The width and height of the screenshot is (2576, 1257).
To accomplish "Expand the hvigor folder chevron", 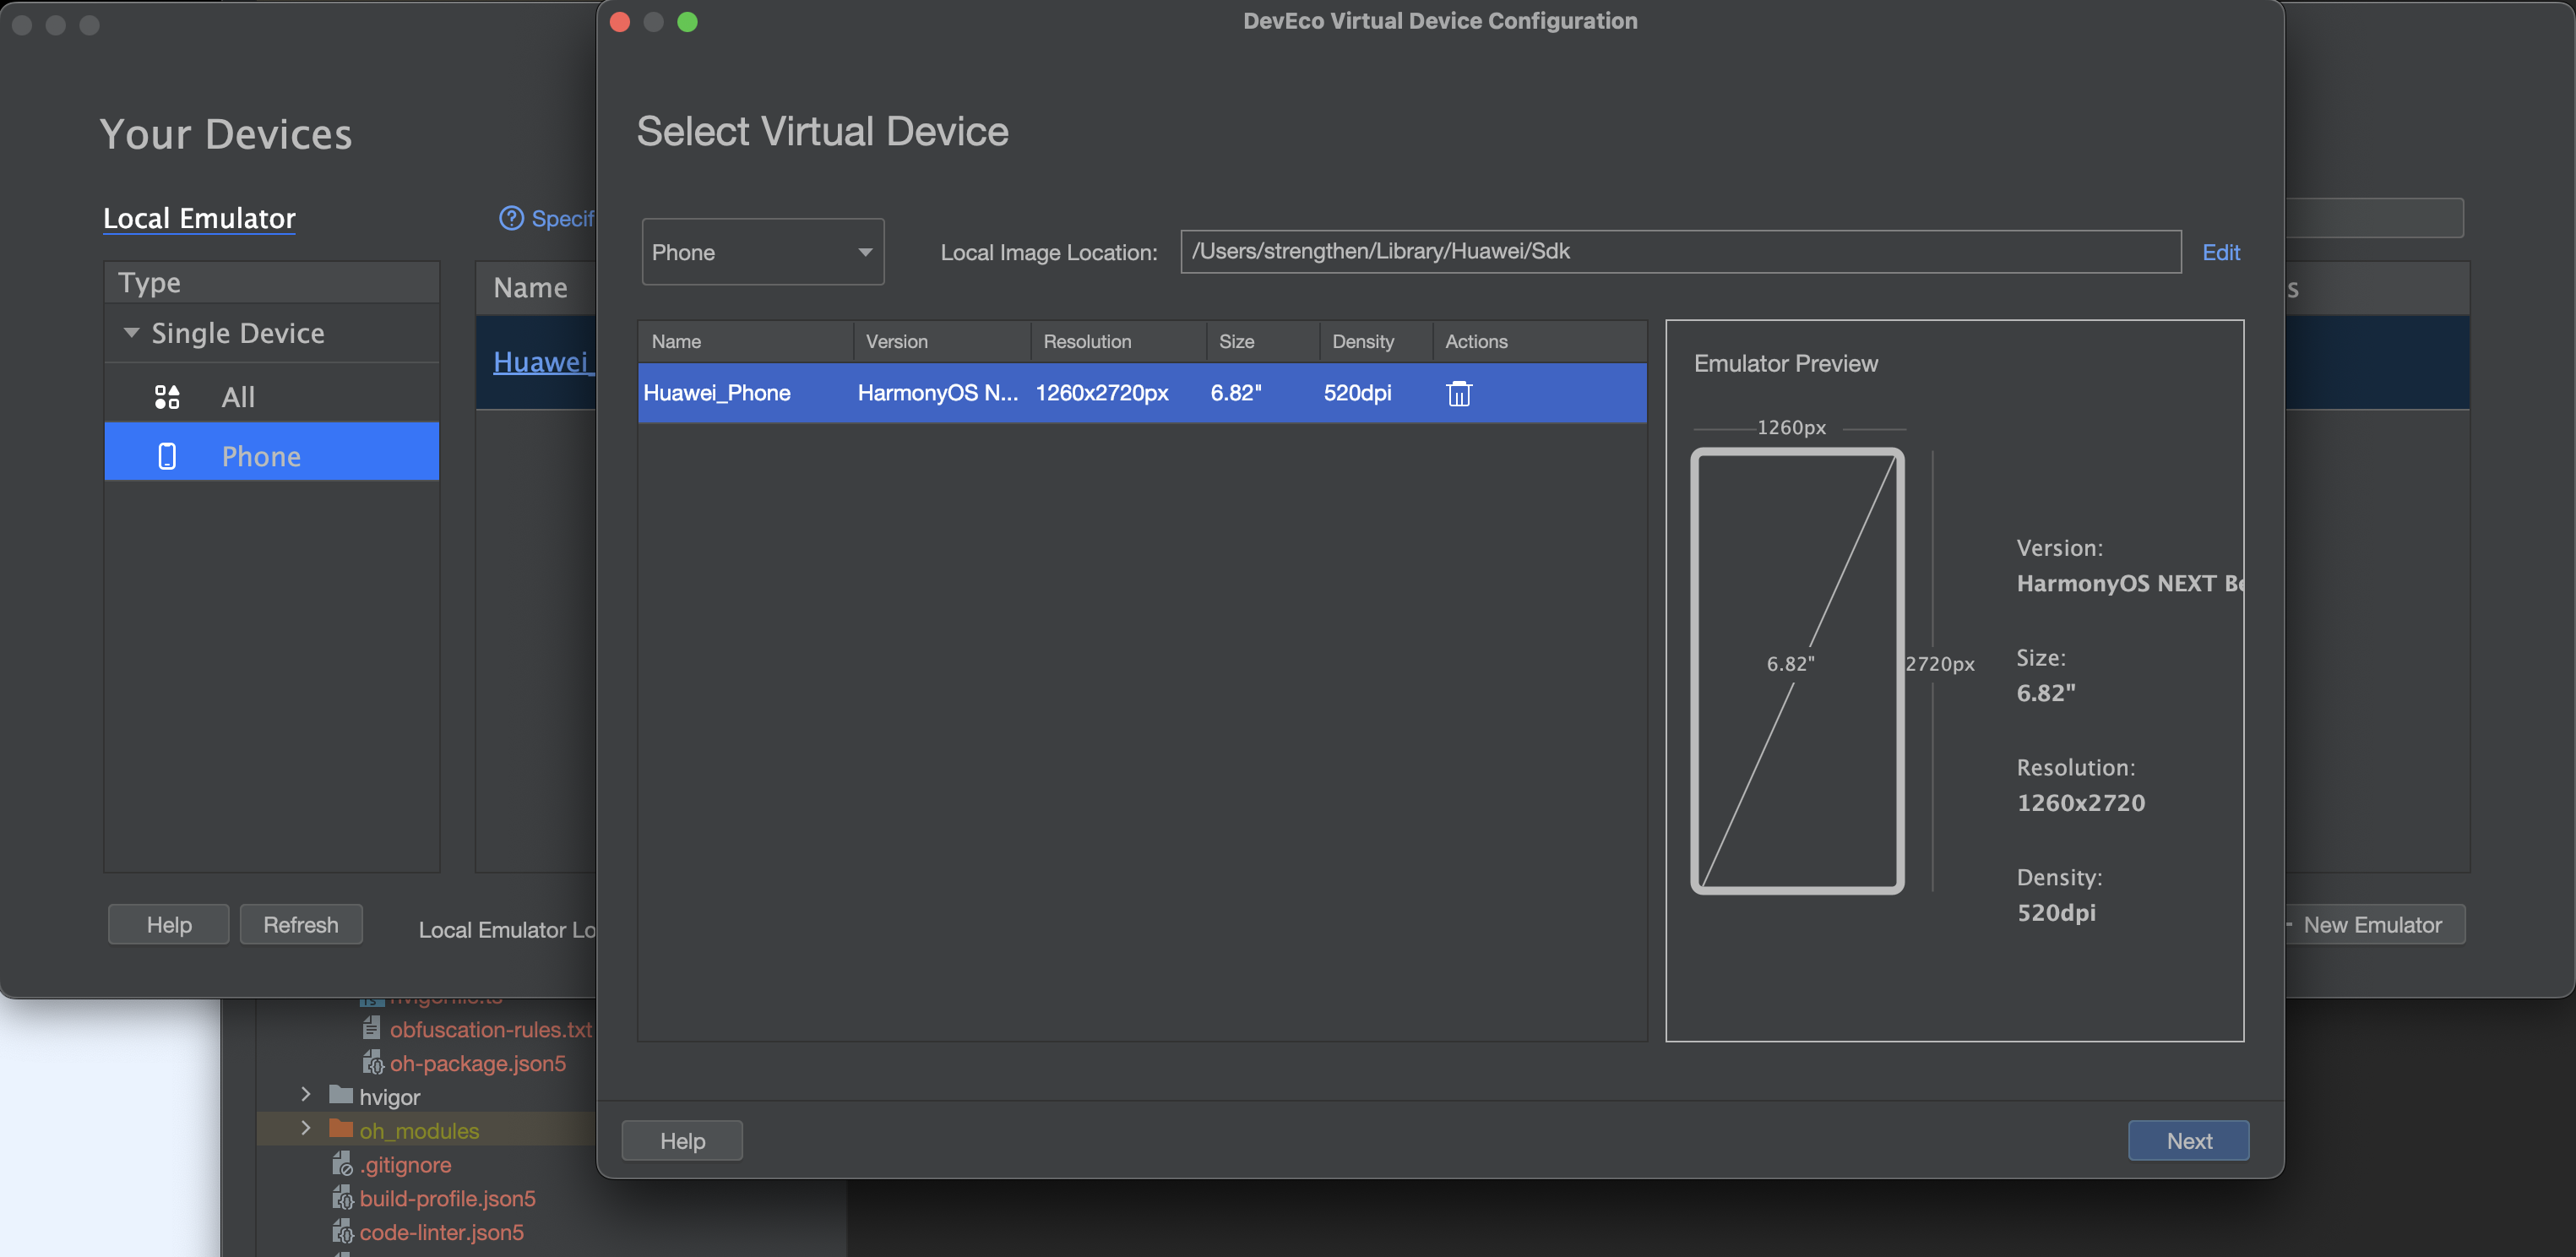I will coord(306,1095).
